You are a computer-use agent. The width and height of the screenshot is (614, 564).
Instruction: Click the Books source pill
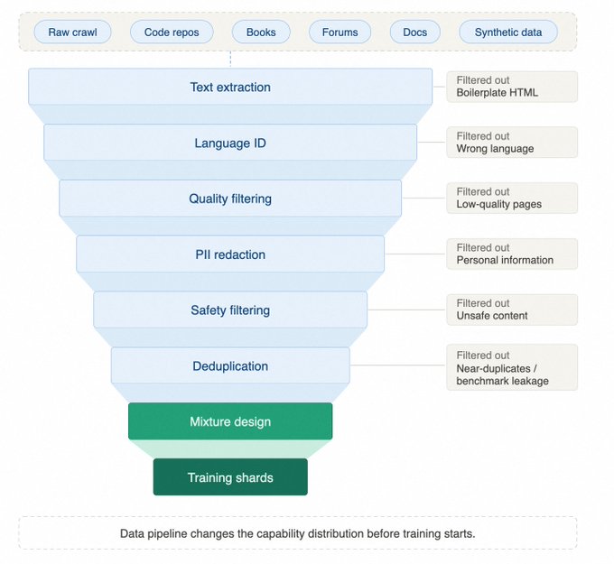tap(261, 32)
